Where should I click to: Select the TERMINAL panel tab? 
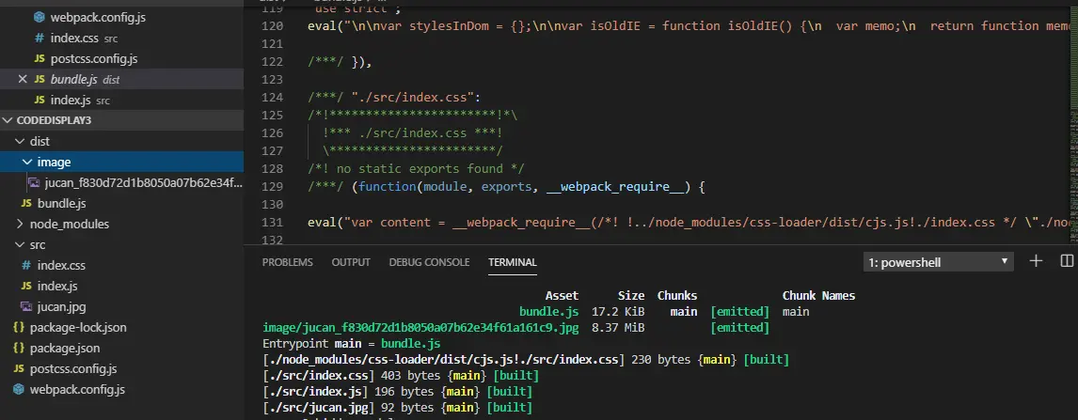coord(512,262)
